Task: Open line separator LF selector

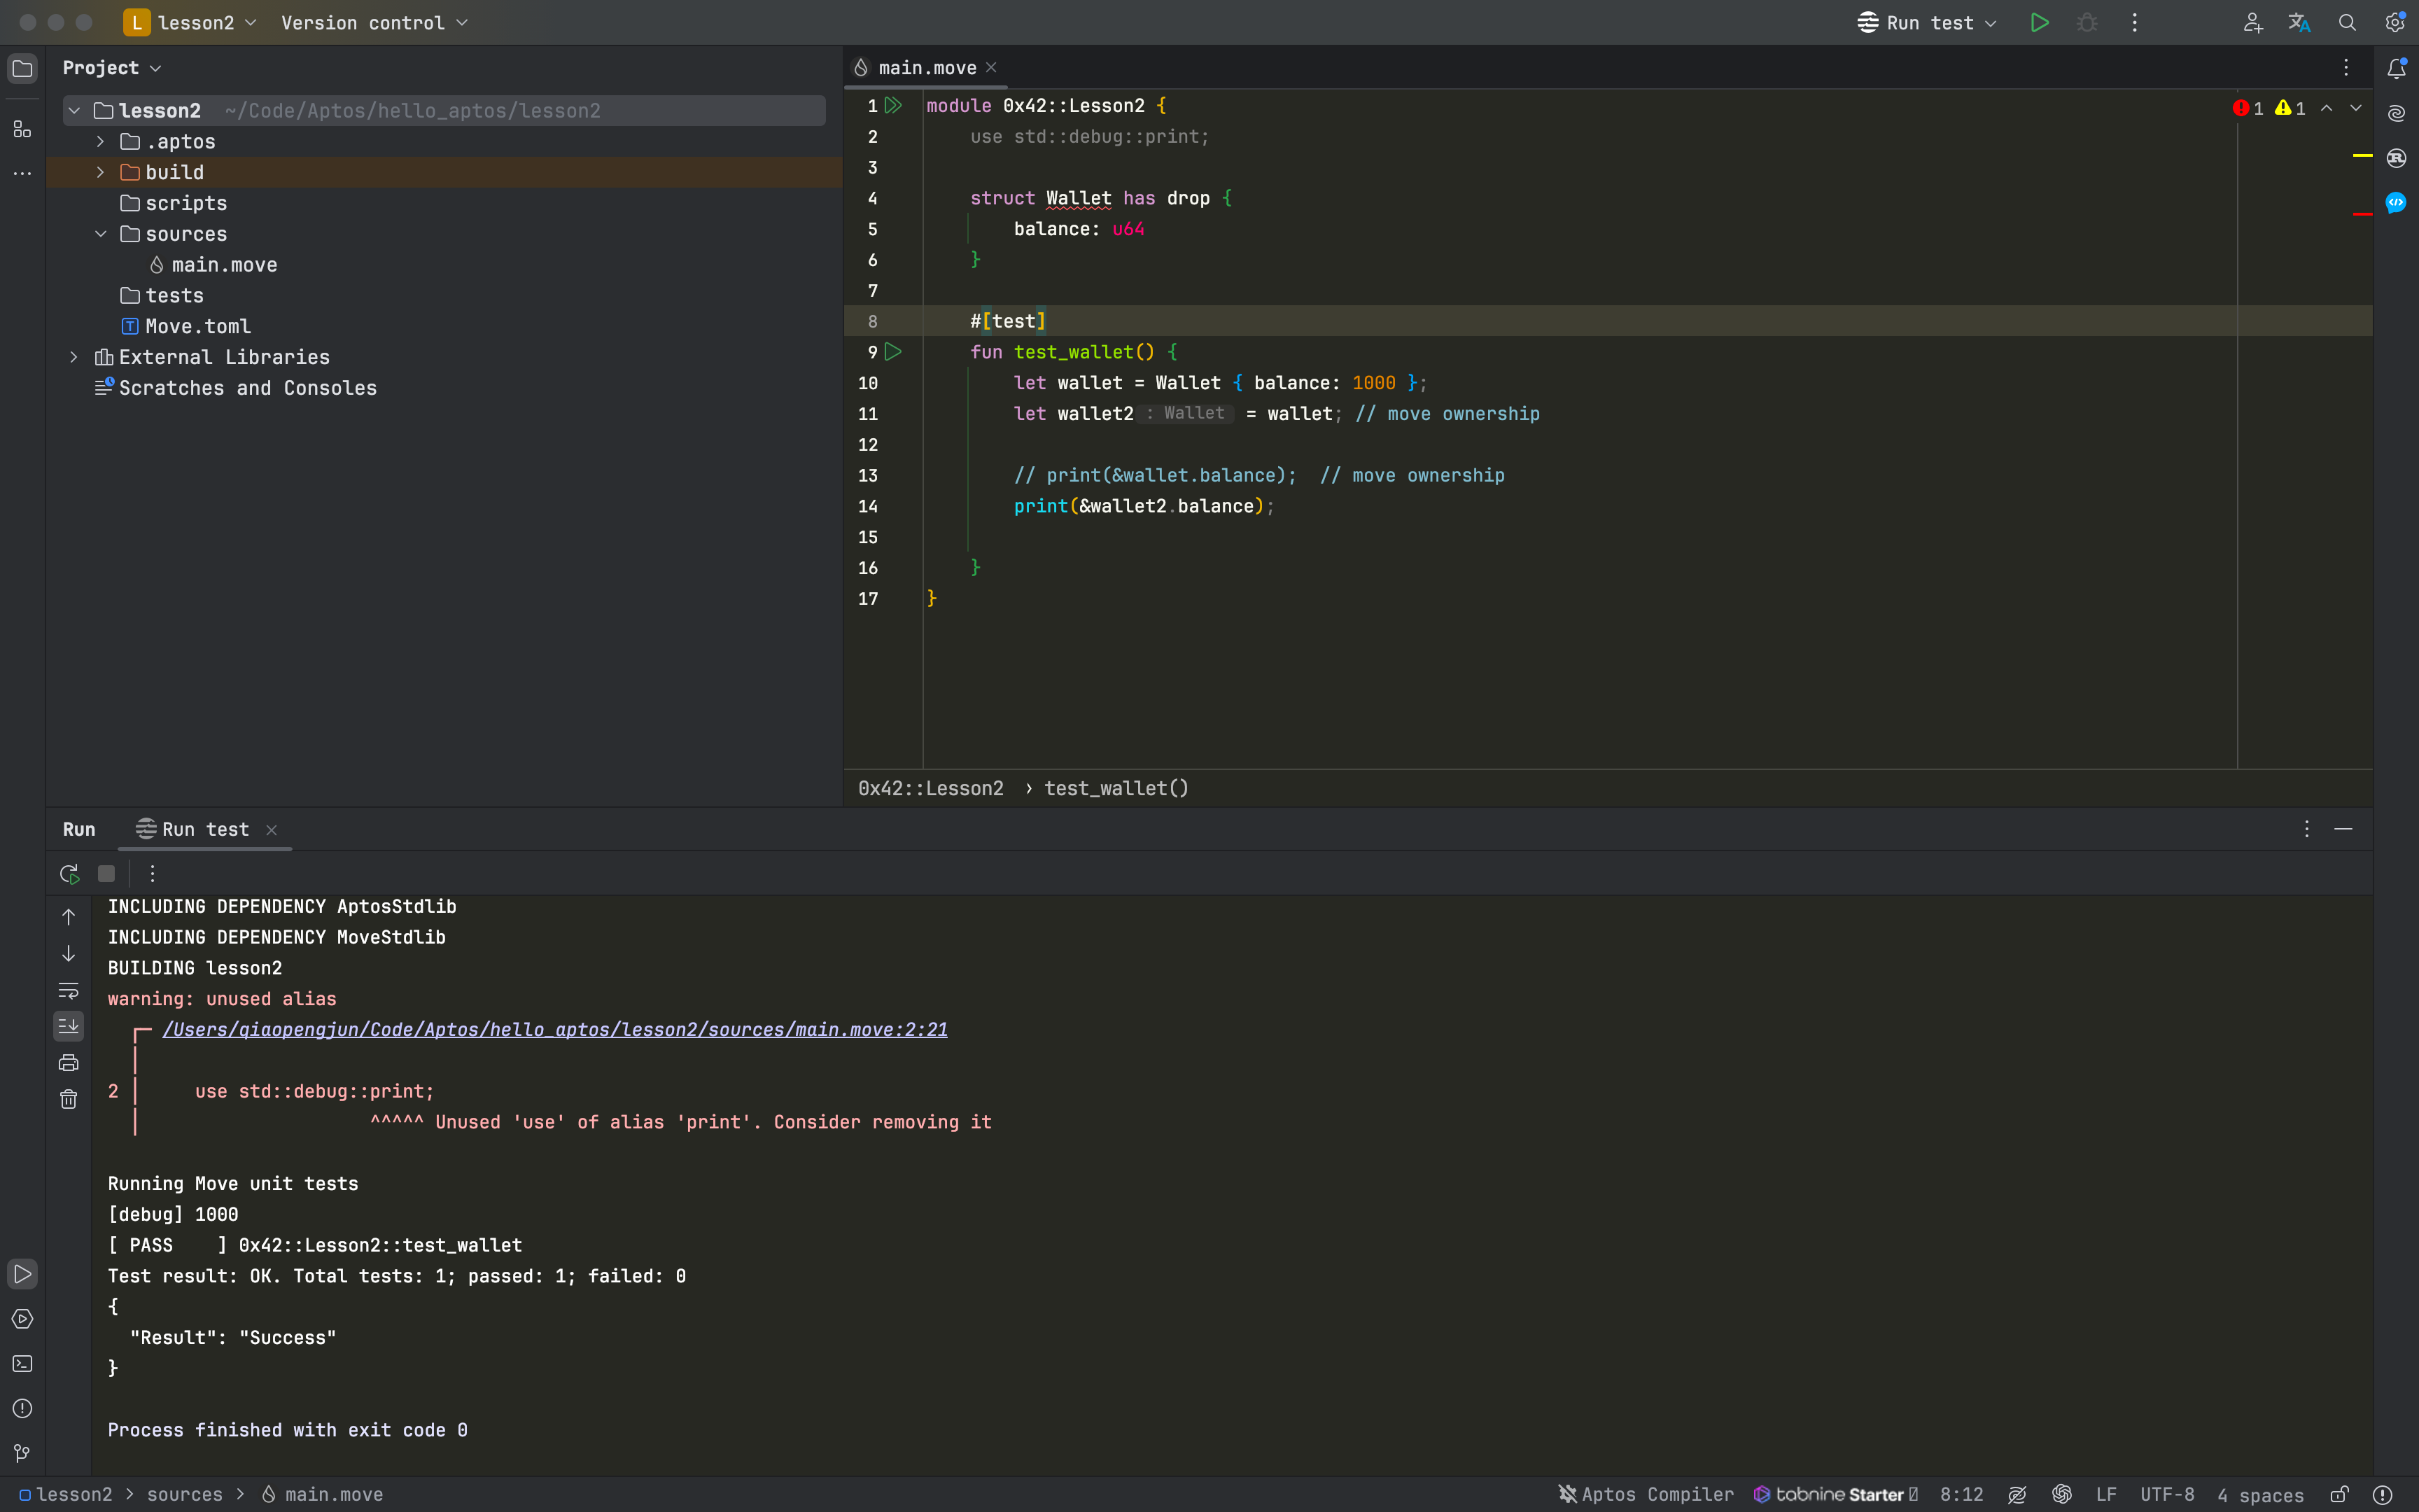Action: (2106, 1494)
